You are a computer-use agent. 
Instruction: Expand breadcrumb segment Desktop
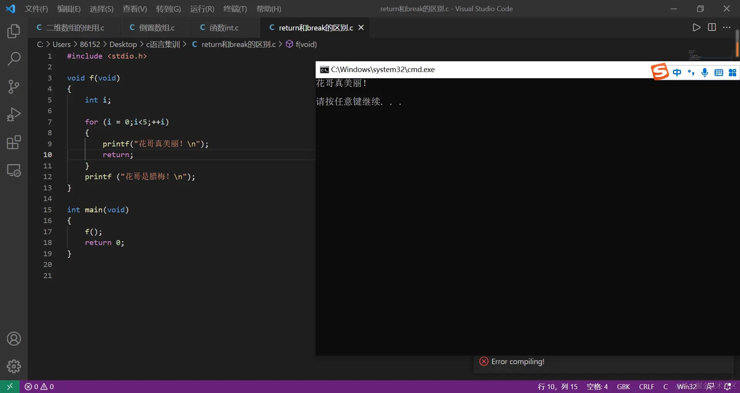pos(123,44)
